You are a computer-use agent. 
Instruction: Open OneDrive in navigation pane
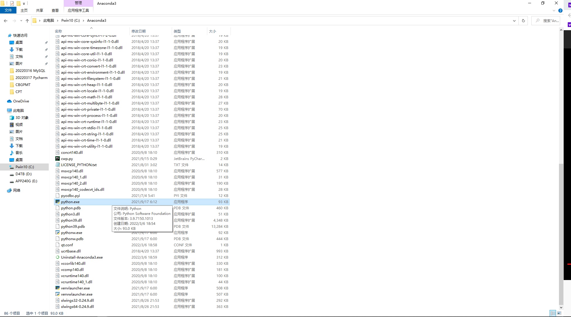click(x=21, y=101)
